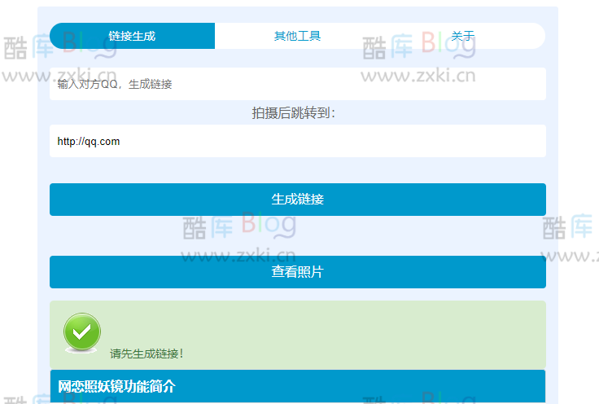Focus the 输入对方QQ input field
This screenshot has width=599, height=404.
(298, 84)
